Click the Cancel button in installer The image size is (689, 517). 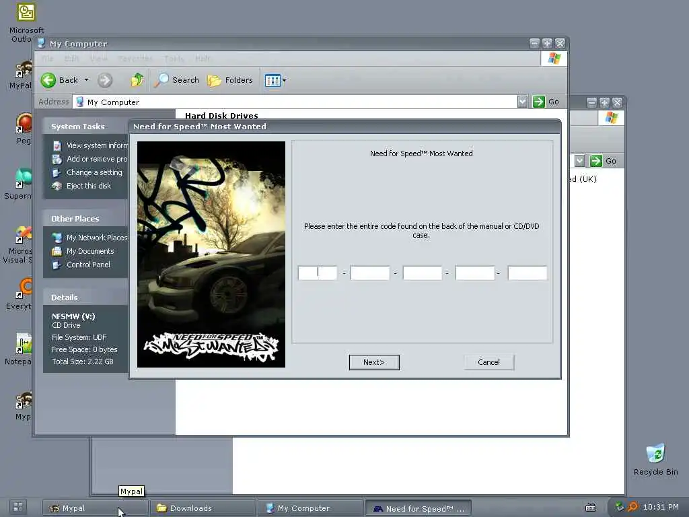[488, 362]
